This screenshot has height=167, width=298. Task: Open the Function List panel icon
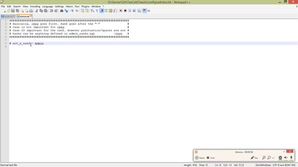point(115,11)
